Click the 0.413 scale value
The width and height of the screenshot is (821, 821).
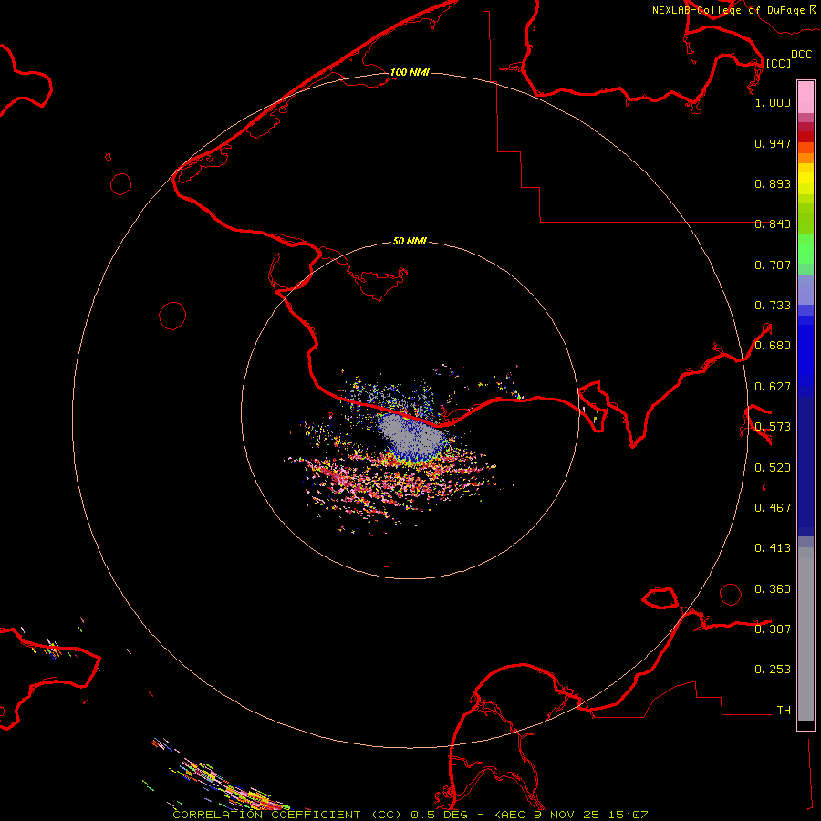(773, 548)
